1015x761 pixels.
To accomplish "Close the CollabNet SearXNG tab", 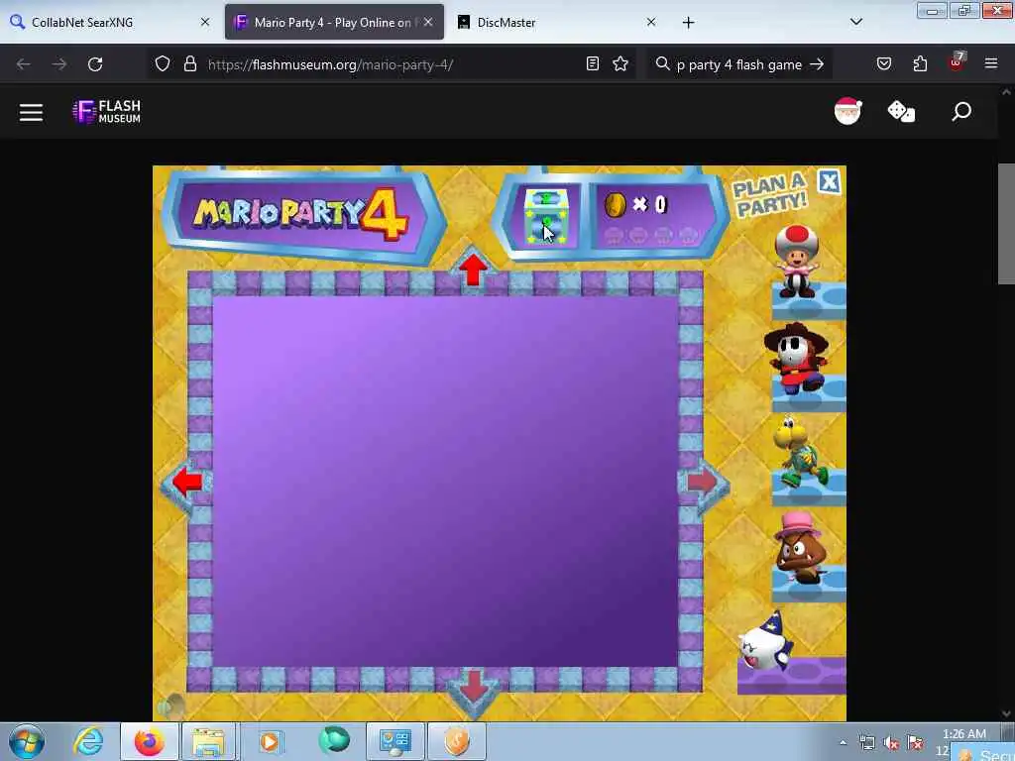I will 205,22.
